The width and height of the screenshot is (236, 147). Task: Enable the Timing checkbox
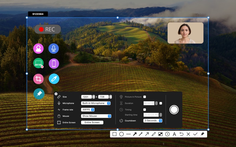[145, 110]
